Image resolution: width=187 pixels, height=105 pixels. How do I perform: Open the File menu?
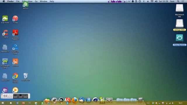(18, 1)
